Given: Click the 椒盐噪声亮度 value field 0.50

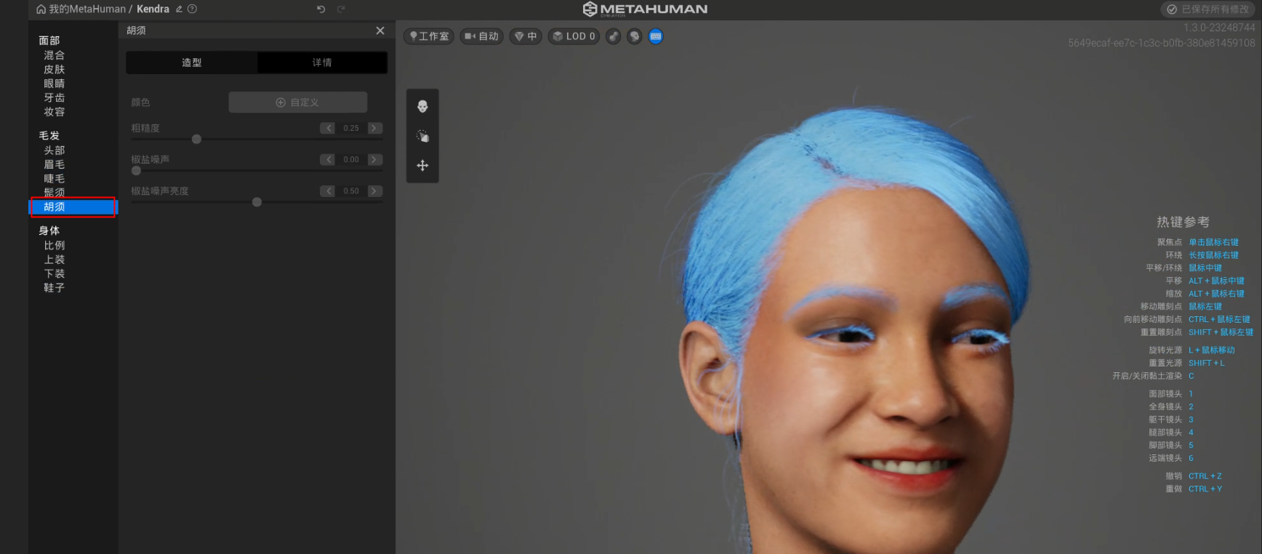Looking at the screenshot, I should [x=351, y=191].
